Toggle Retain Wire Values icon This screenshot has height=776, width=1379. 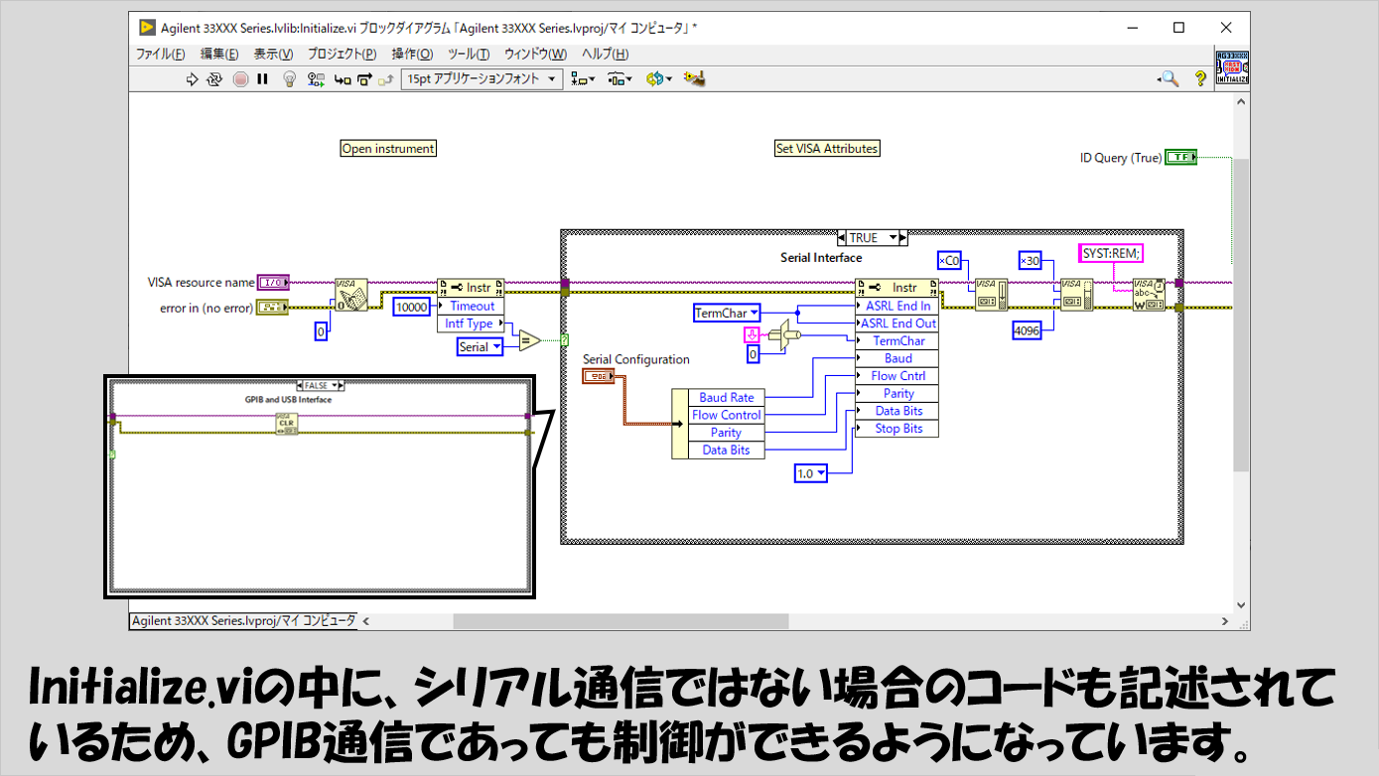[x=317, y=79]
